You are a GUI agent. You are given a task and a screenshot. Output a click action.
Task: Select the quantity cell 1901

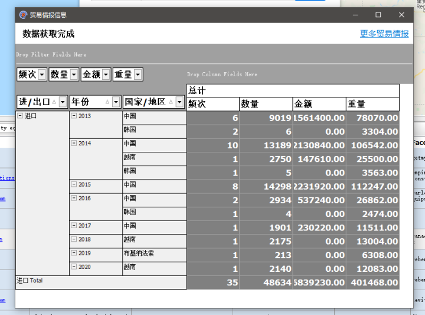[x=266, y=228]
